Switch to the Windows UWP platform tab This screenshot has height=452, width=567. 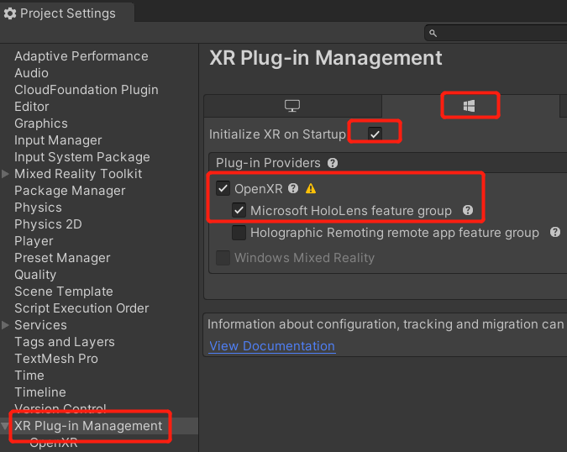tap(470, 106)
